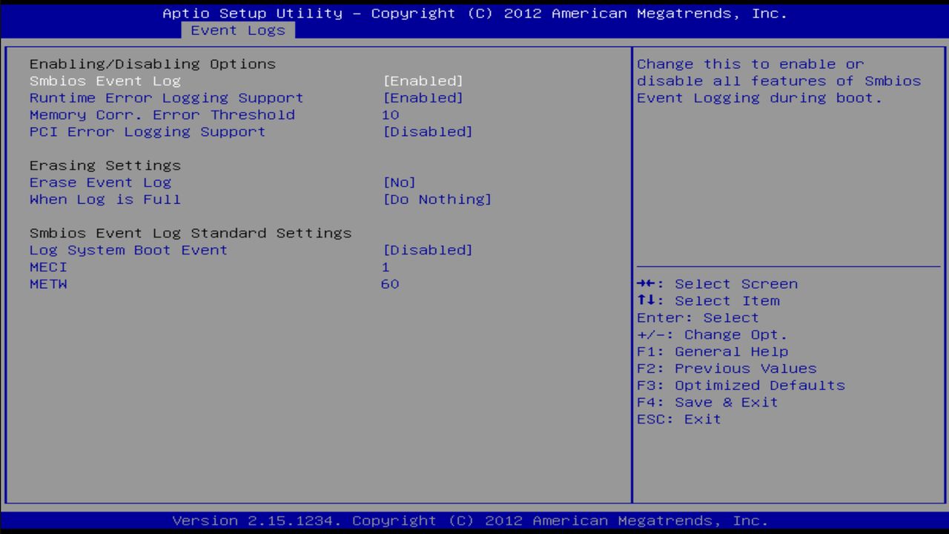The height and width of the screenshot is (534, 949).
Task: Click the F3: Optimized Defaults hint
Action: tap(741, 386)
